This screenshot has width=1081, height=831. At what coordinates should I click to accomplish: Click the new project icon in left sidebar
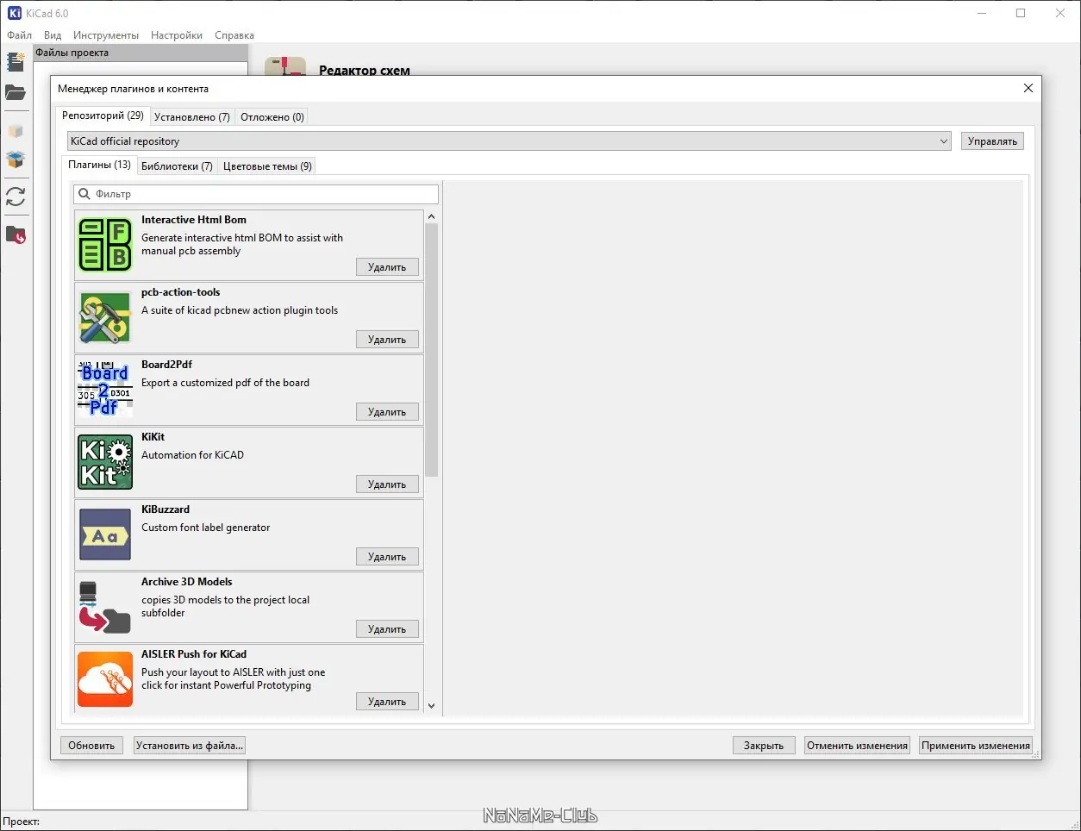pos(16,61)
